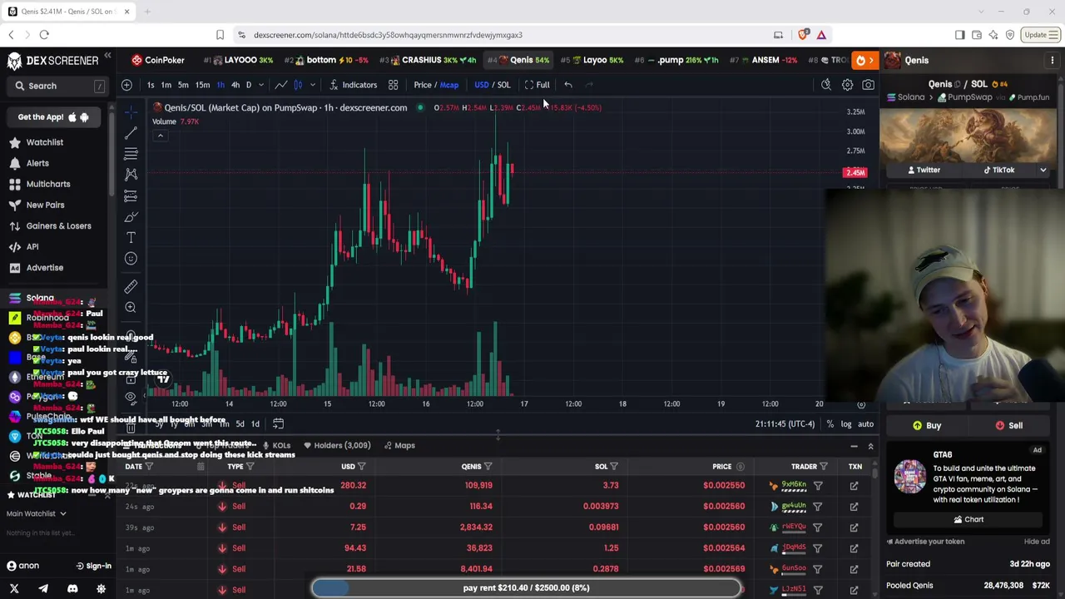This screenshot has height=599, width=1065.
Task: Select the forecasting position tool
Action: (x=131, y=196)
